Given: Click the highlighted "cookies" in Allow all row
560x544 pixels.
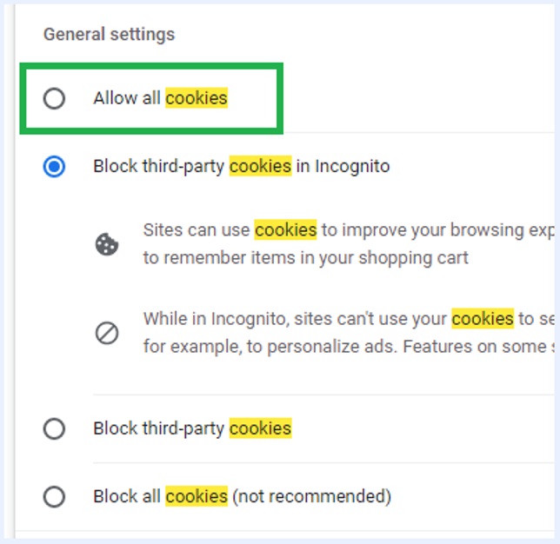Looking at the screenshot, I should (197, 98).
